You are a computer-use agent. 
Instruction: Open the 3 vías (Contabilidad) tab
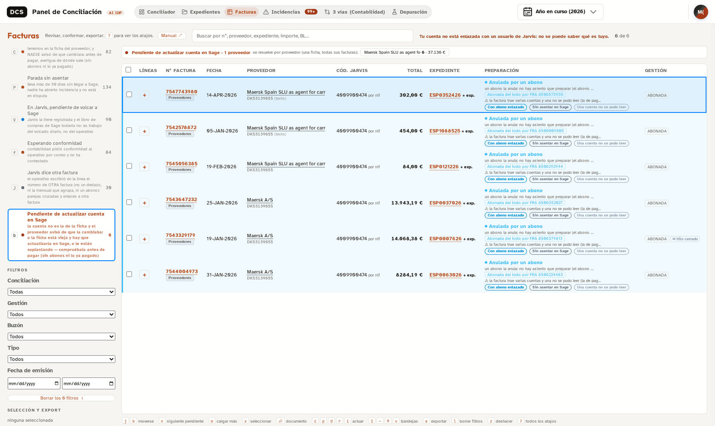[355, 12]
